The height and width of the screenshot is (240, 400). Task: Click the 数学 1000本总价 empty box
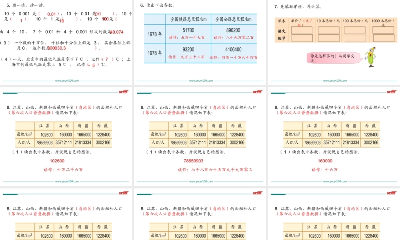pos(383,38)
